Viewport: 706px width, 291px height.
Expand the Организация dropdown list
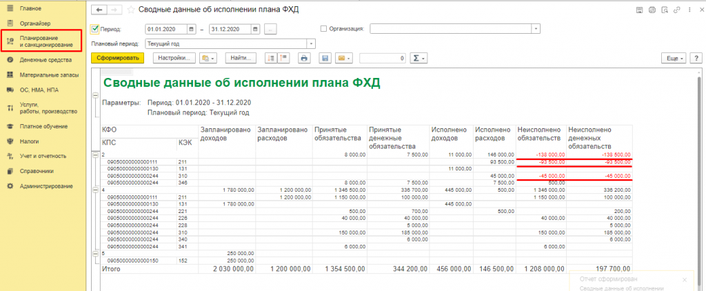coord(535,29)
